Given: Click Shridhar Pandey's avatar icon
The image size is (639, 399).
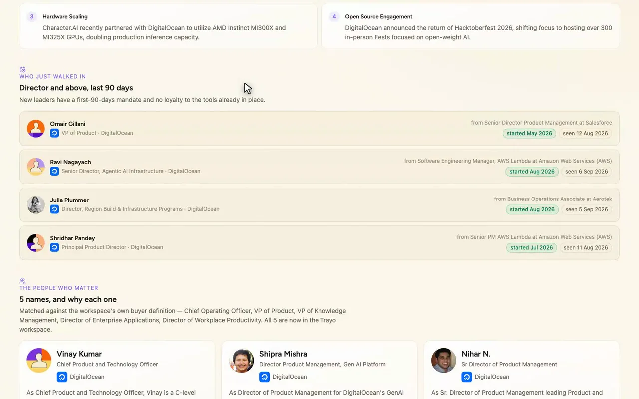Looking at the screenshot, I should pos(36,243).
